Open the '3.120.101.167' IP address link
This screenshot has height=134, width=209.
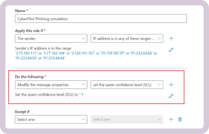point(85,53)
